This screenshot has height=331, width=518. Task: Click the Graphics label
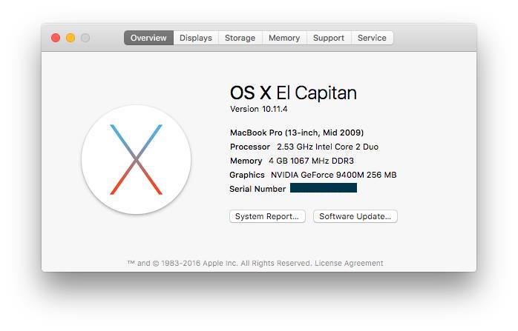point(247,175)
